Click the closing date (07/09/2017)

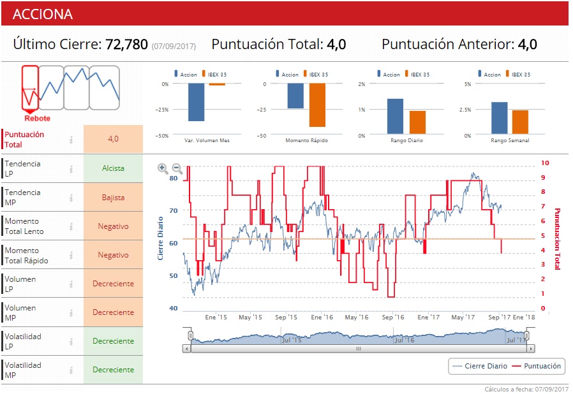(174, 47)
